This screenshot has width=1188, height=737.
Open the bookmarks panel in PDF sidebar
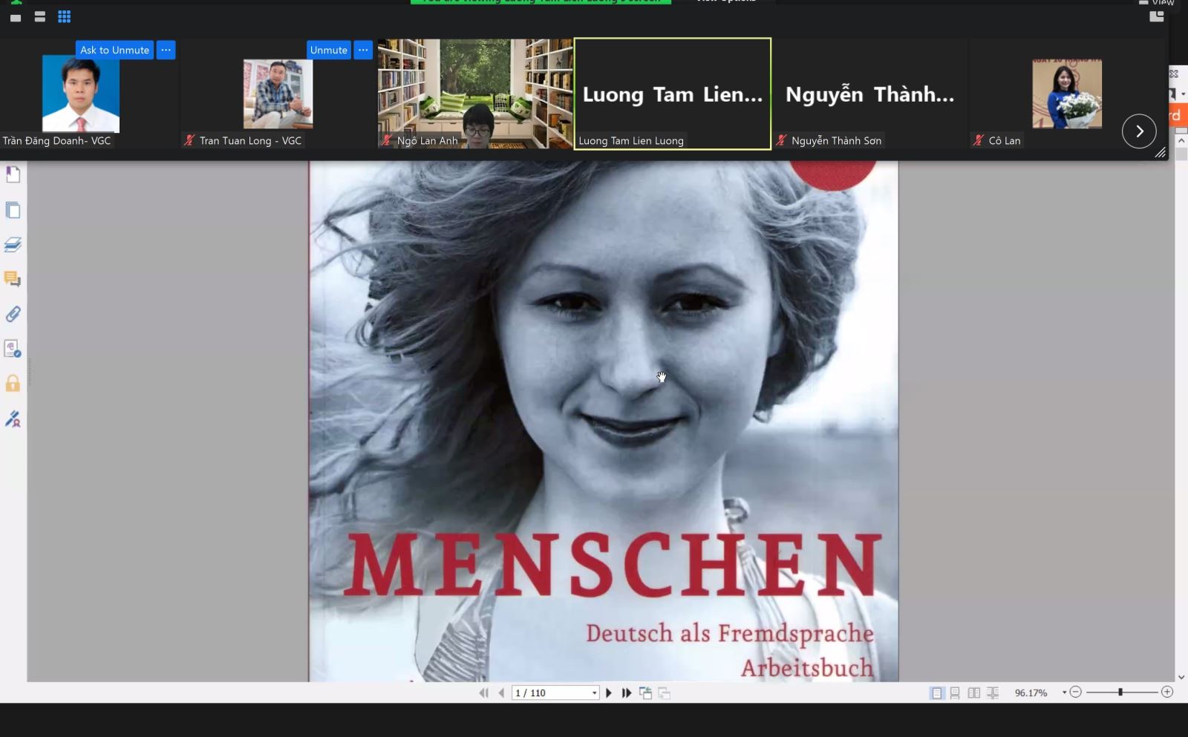click(x=13, y=174)
